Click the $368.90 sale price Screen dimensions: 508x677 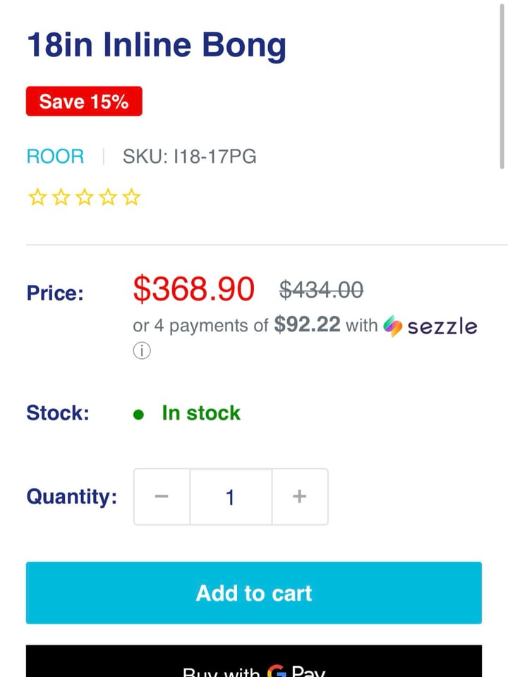(x=193, y=289)
